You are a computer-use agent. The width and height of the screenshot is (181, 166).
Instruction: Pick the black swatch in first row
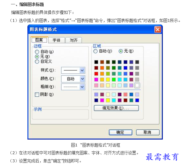point(96,62)
